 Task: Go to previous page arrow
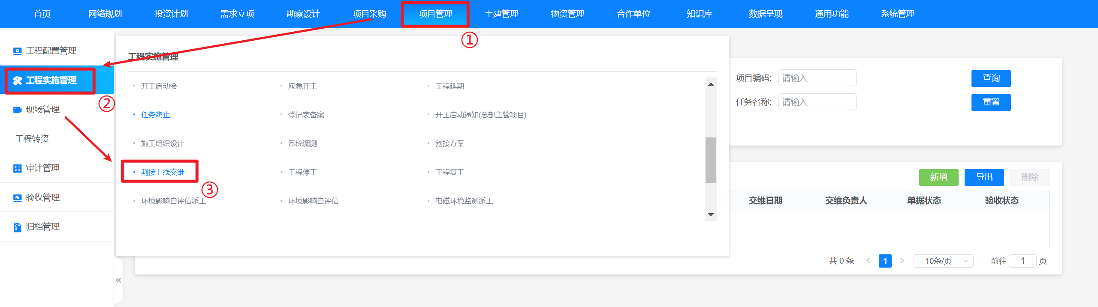[x=868, y=261]
